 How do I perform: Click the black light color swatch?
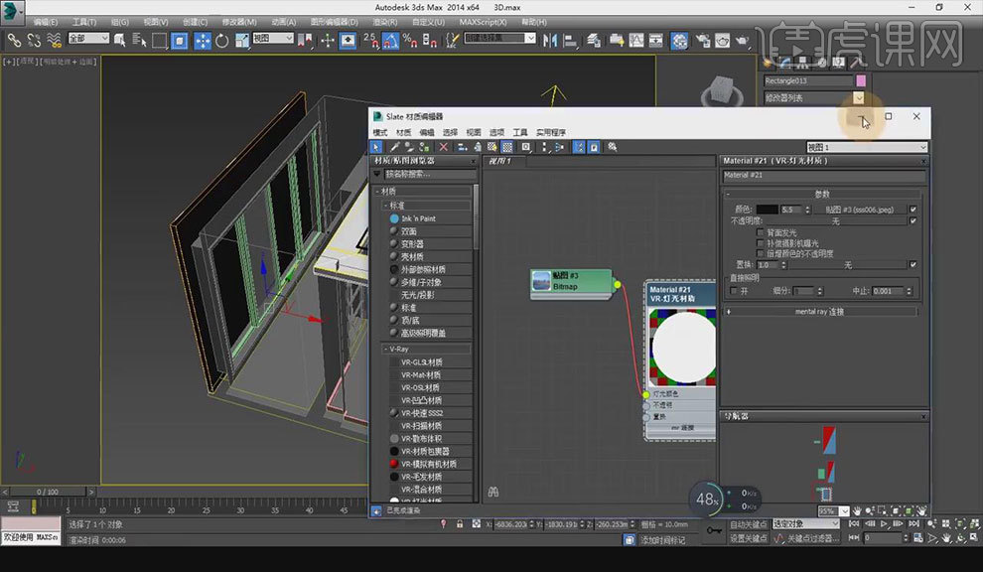tap(767, 210)
